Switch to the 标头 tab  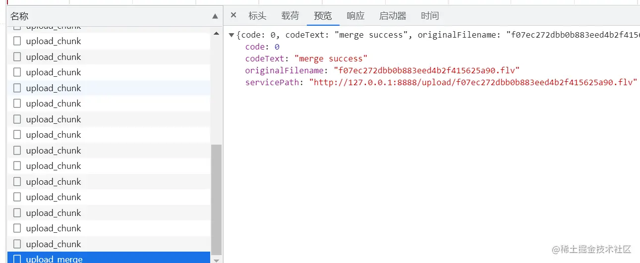coord(257,16)
